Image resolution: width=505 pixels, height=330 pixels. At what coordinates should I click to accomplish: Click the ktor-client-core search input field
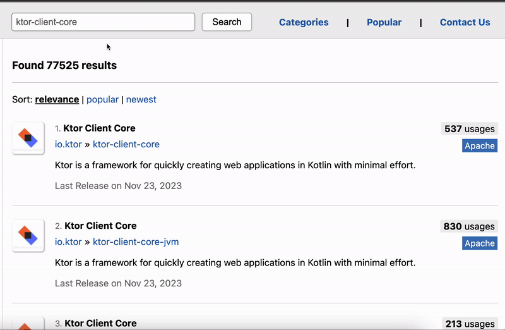103,22
